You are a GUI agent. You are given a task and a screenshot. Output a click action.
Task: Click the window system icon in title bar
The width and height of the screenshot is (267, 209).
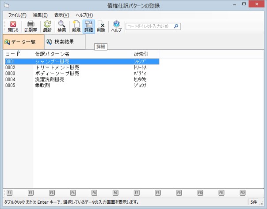(6, 5)
